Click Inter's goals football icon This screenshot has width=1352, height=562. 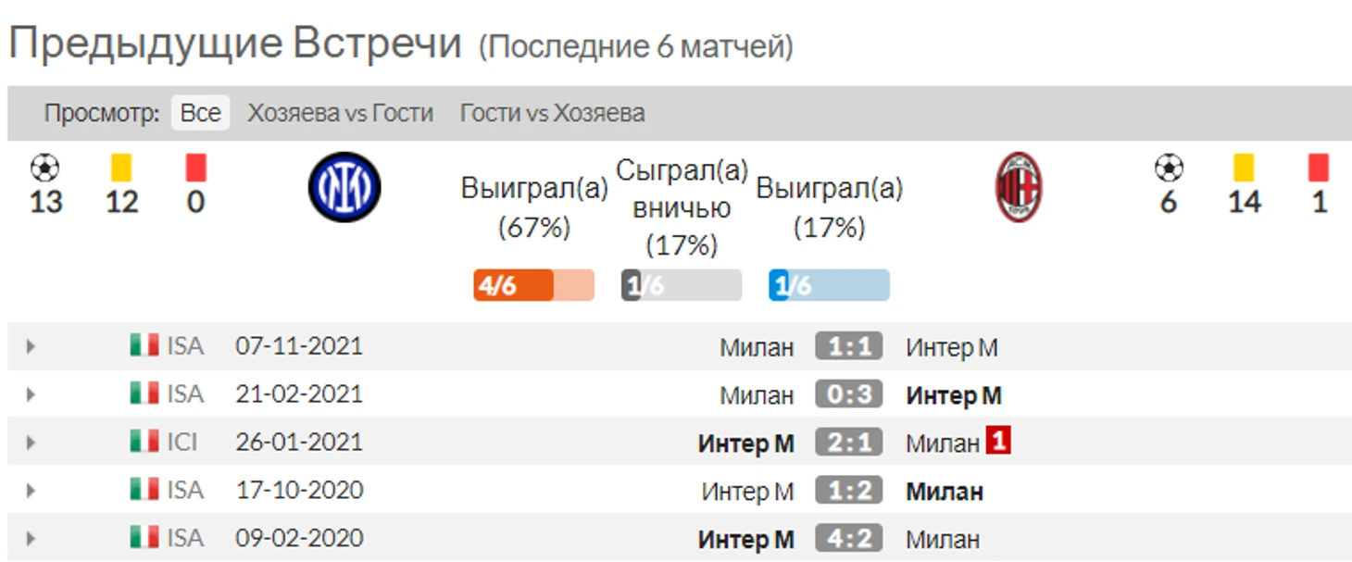44,169
